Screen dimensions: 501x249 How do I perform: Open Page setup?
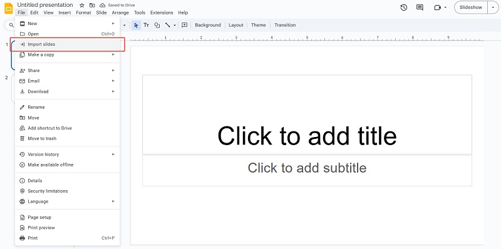(67, 217)
